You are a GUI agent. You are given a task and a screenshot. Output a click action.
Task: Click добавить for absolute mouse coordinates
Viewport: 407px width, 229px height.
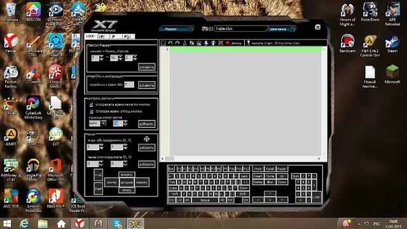[x=147, y=148]
